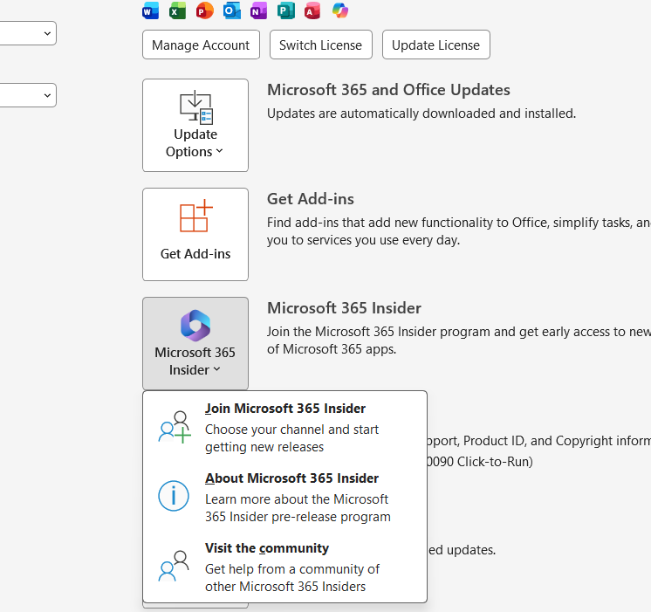651x612 pixels.
Task: Click the Update License button
Action: [436, 45]
